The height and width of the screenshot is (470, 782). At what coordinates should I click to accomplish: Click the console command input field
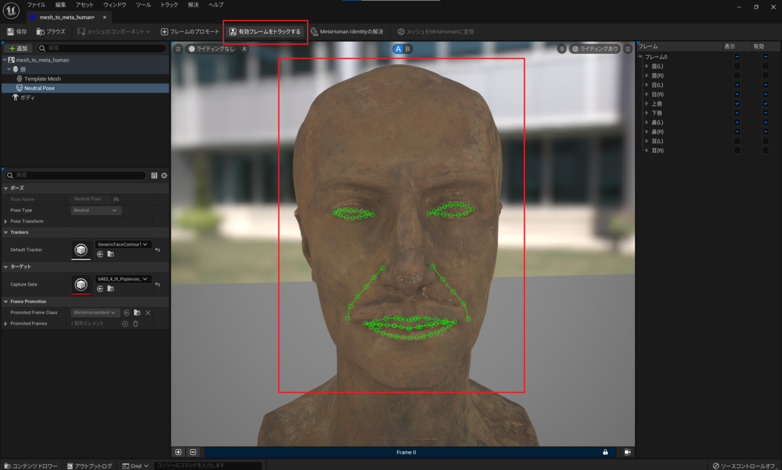click(208, 465)
